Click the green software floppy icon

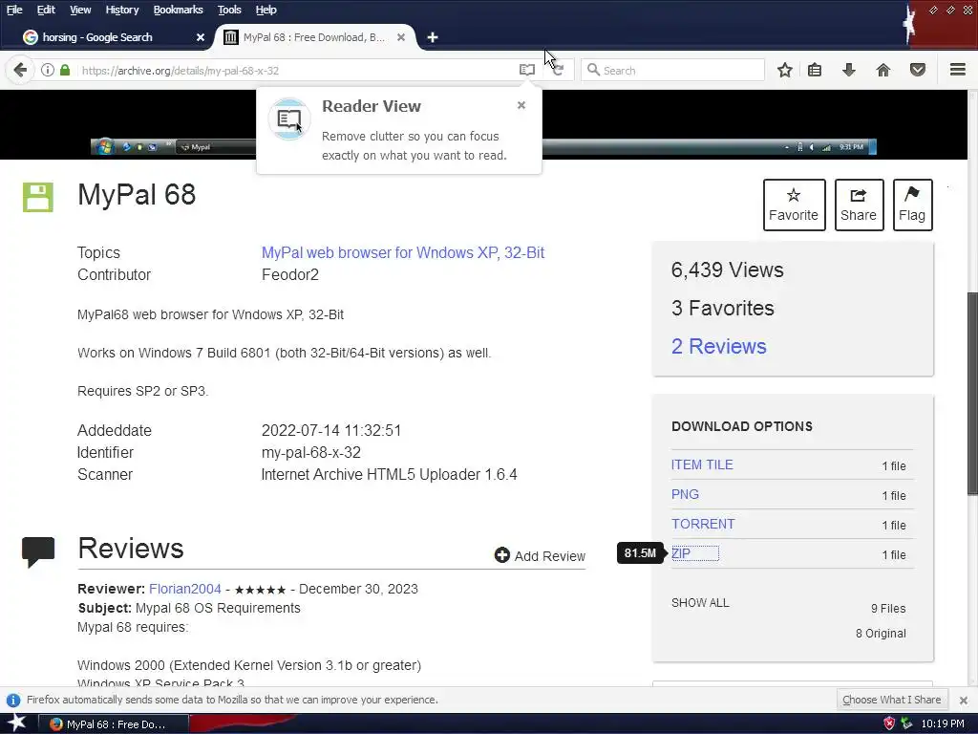38,197
